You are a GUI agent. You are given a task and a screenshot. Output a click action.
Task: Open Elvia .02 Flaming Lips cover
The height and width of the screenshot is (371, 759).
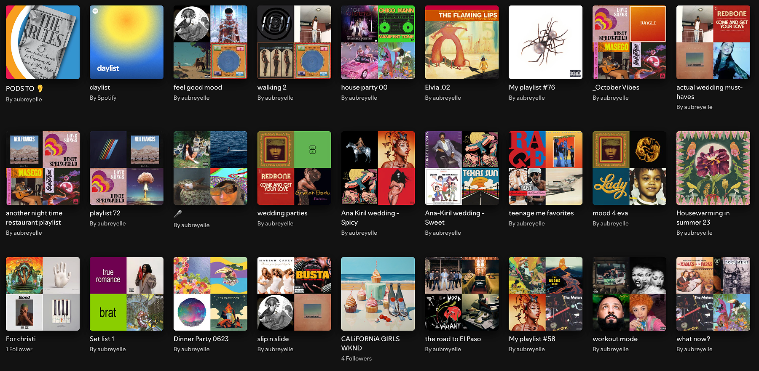point(462,42)
